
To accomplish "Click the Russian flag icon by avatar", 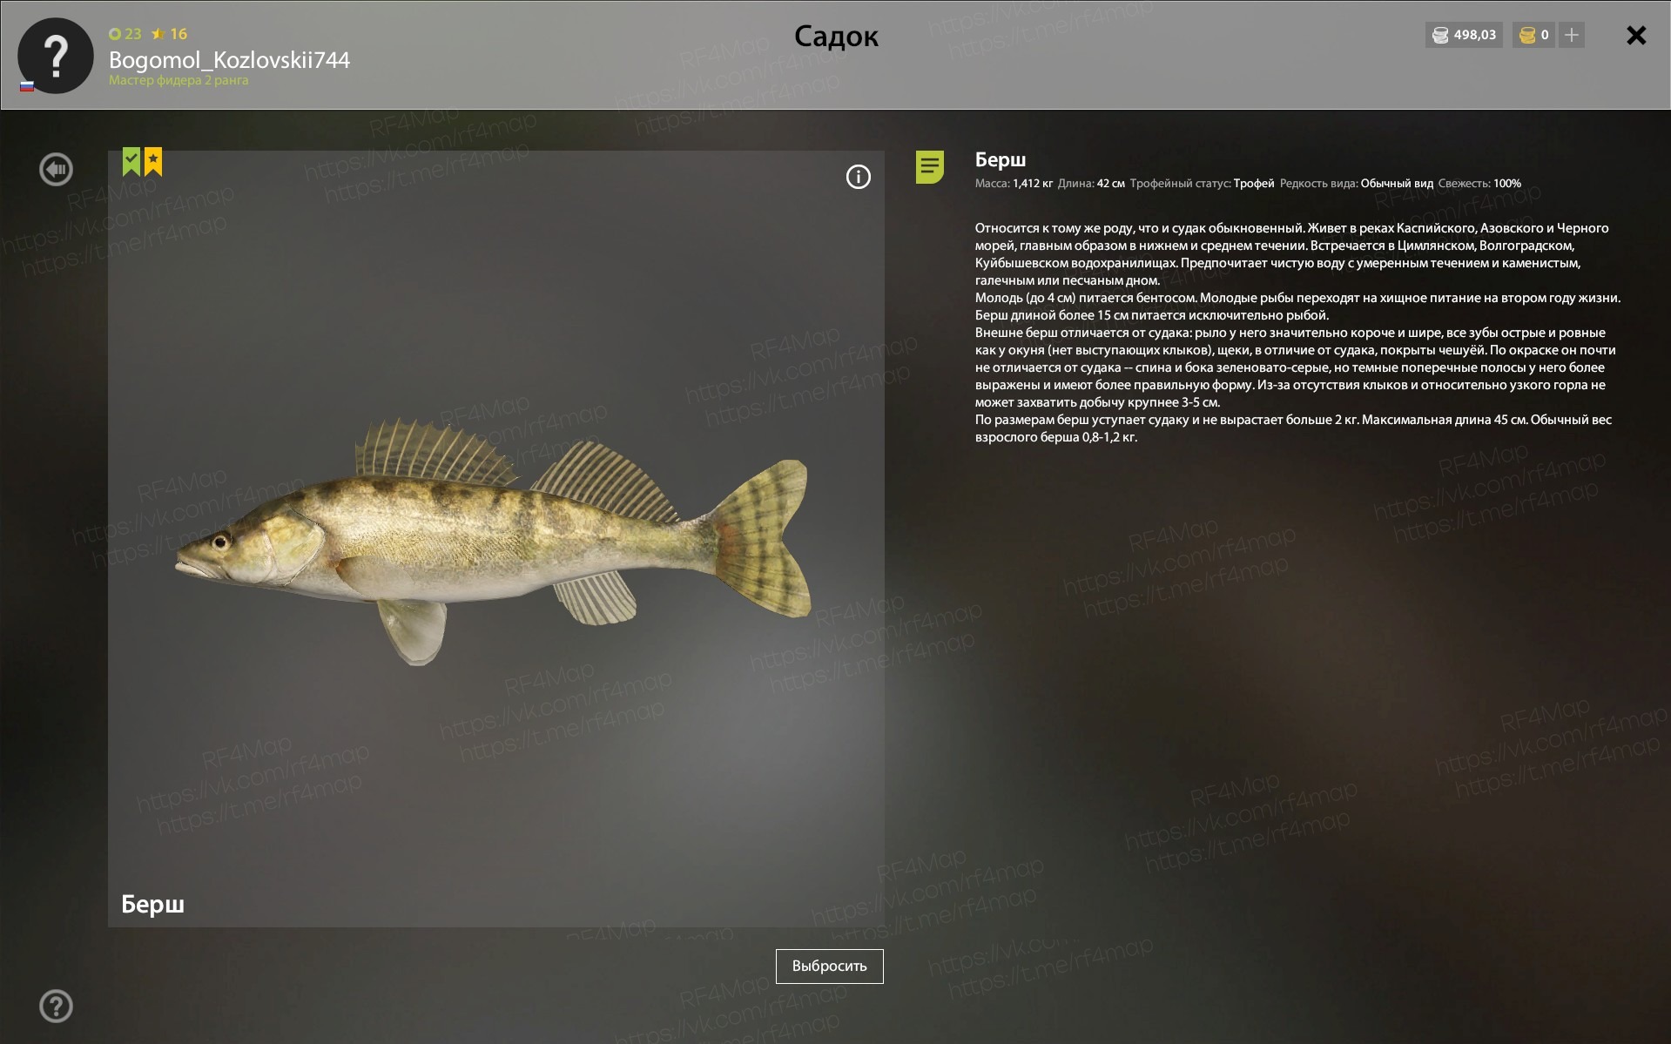I will tap(27, 86).
